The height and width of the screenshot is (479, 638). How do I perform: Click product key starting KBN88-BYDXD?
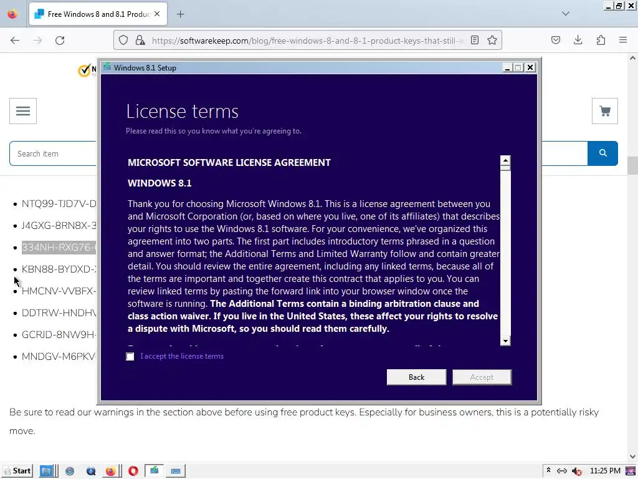[x=59, y=269]
